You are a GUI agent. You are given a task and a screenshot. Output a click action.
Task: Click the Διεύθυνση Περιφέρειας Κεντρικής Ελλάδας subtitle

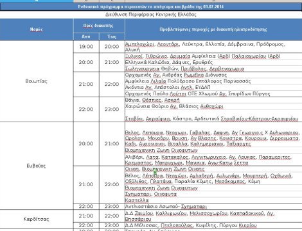pos(151,15)
